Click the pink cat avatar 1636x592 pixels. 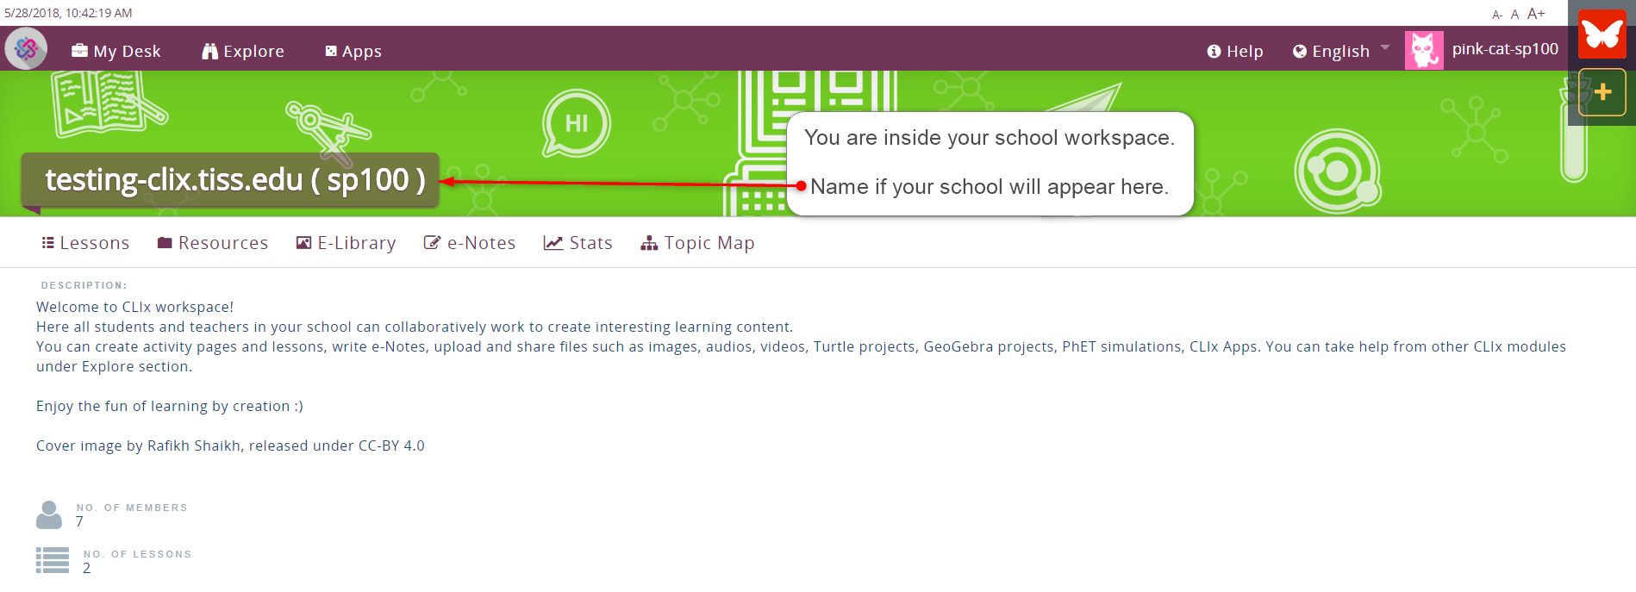[1424, 50]
